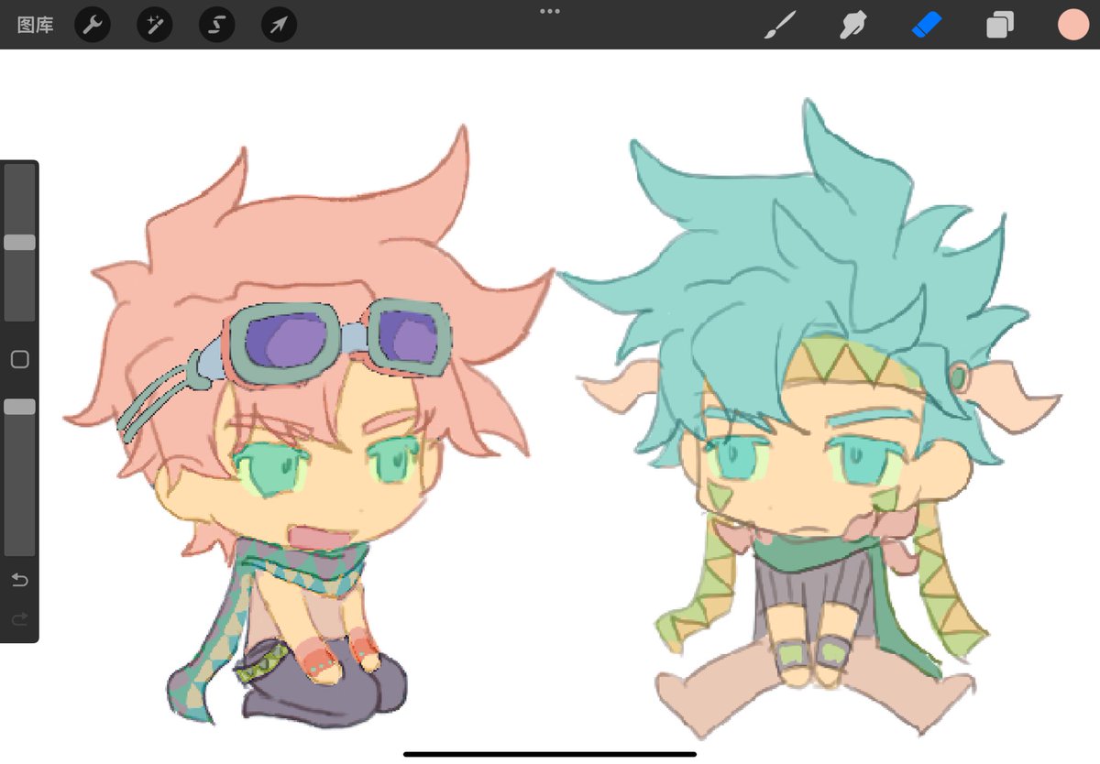The image size is (1100, 764).
Task: Open the Layers panel
Action: [x=999, y=25]
